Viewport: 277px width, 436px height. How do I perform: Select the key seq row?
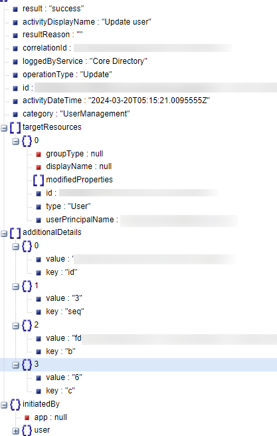(65, 312)
